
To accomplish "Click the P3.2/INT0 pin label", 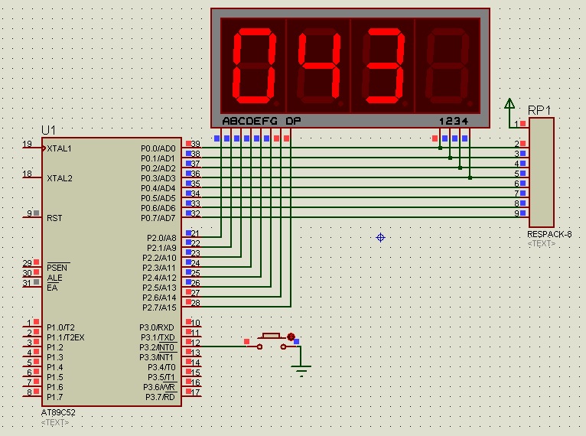I will tap(157, 347).
